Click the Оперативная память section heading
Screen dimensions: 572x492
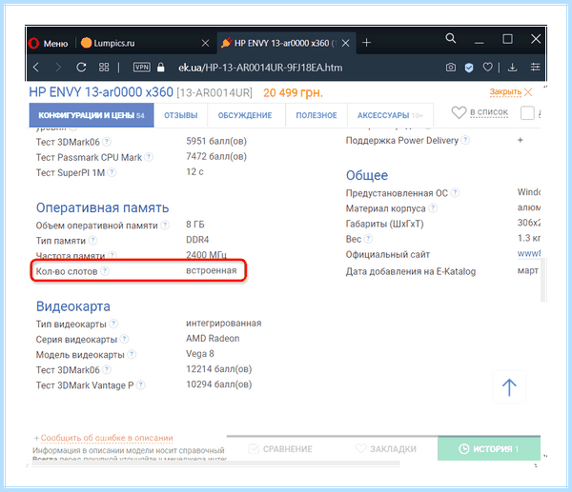pos(103,207)
